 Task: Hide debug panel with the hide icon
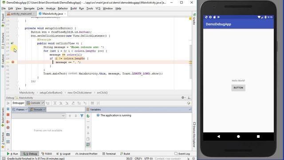[189, 98]
